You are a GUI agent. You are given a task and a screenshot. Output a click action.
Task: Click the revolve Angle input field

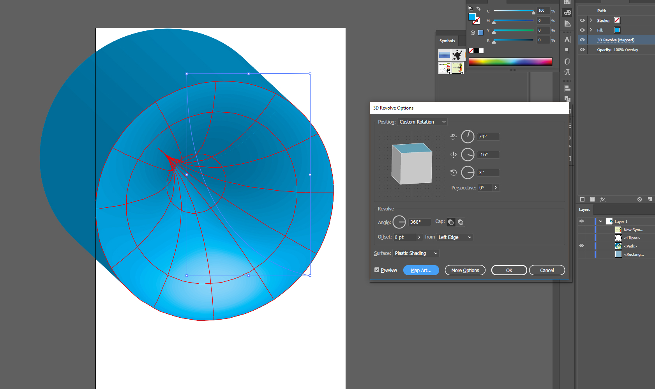(419, 222)
